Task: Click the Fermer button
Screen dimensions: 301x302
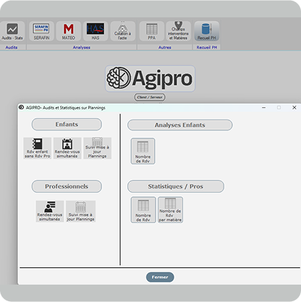Action: (x=160, y=277)
